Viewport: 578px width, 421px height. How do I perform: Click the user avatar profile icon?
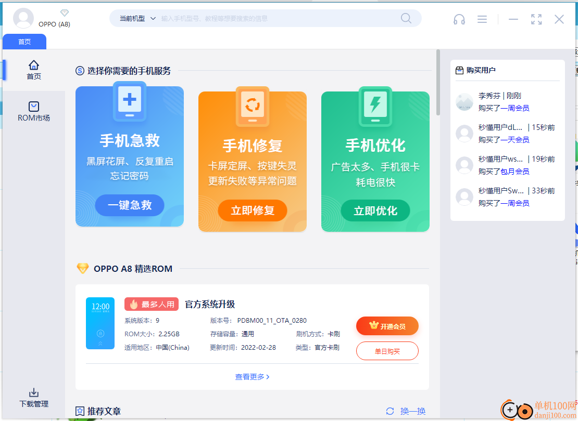click(x=23, y=18)
